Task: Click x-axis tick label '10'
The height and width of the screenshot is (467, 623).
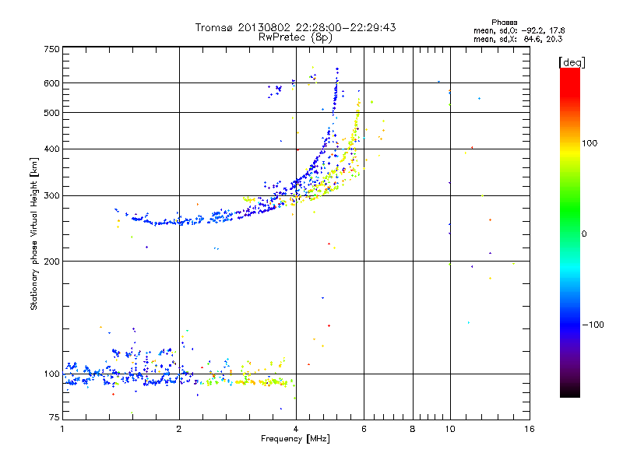Action: [x=450, y=429]
